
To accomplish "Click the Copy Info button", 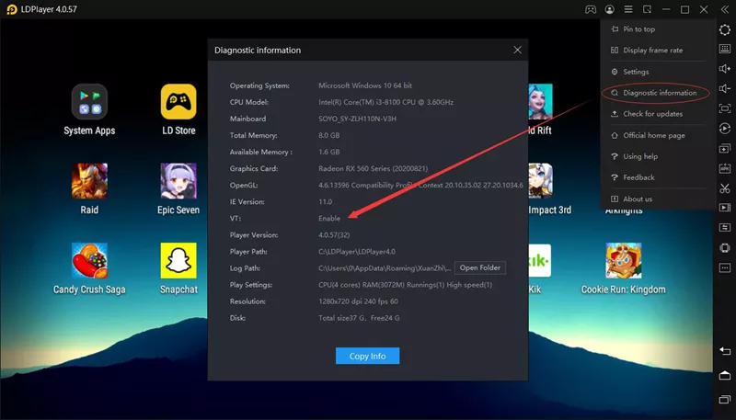I will coord(367,356).
